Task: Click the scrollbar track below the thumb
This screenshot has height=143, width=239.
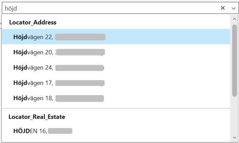Action: [x=234, y=115]
